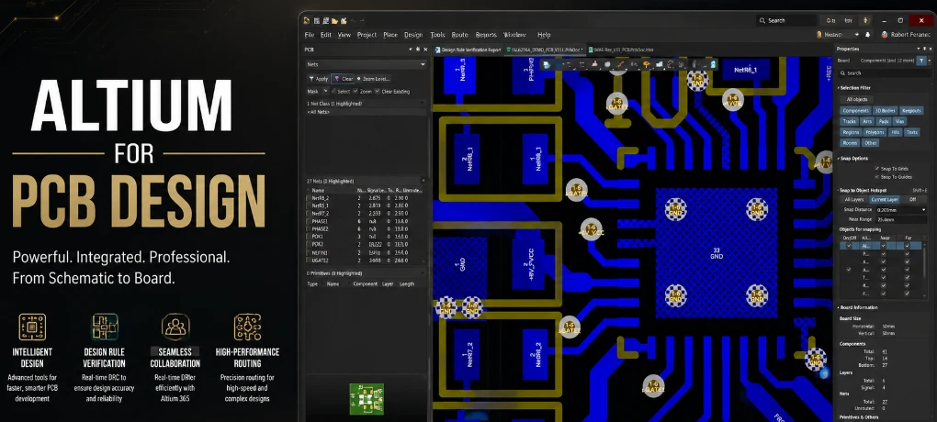Click the interactive routing icon in active bar
Screen dimensions: 937x422
tap(620, 64)
